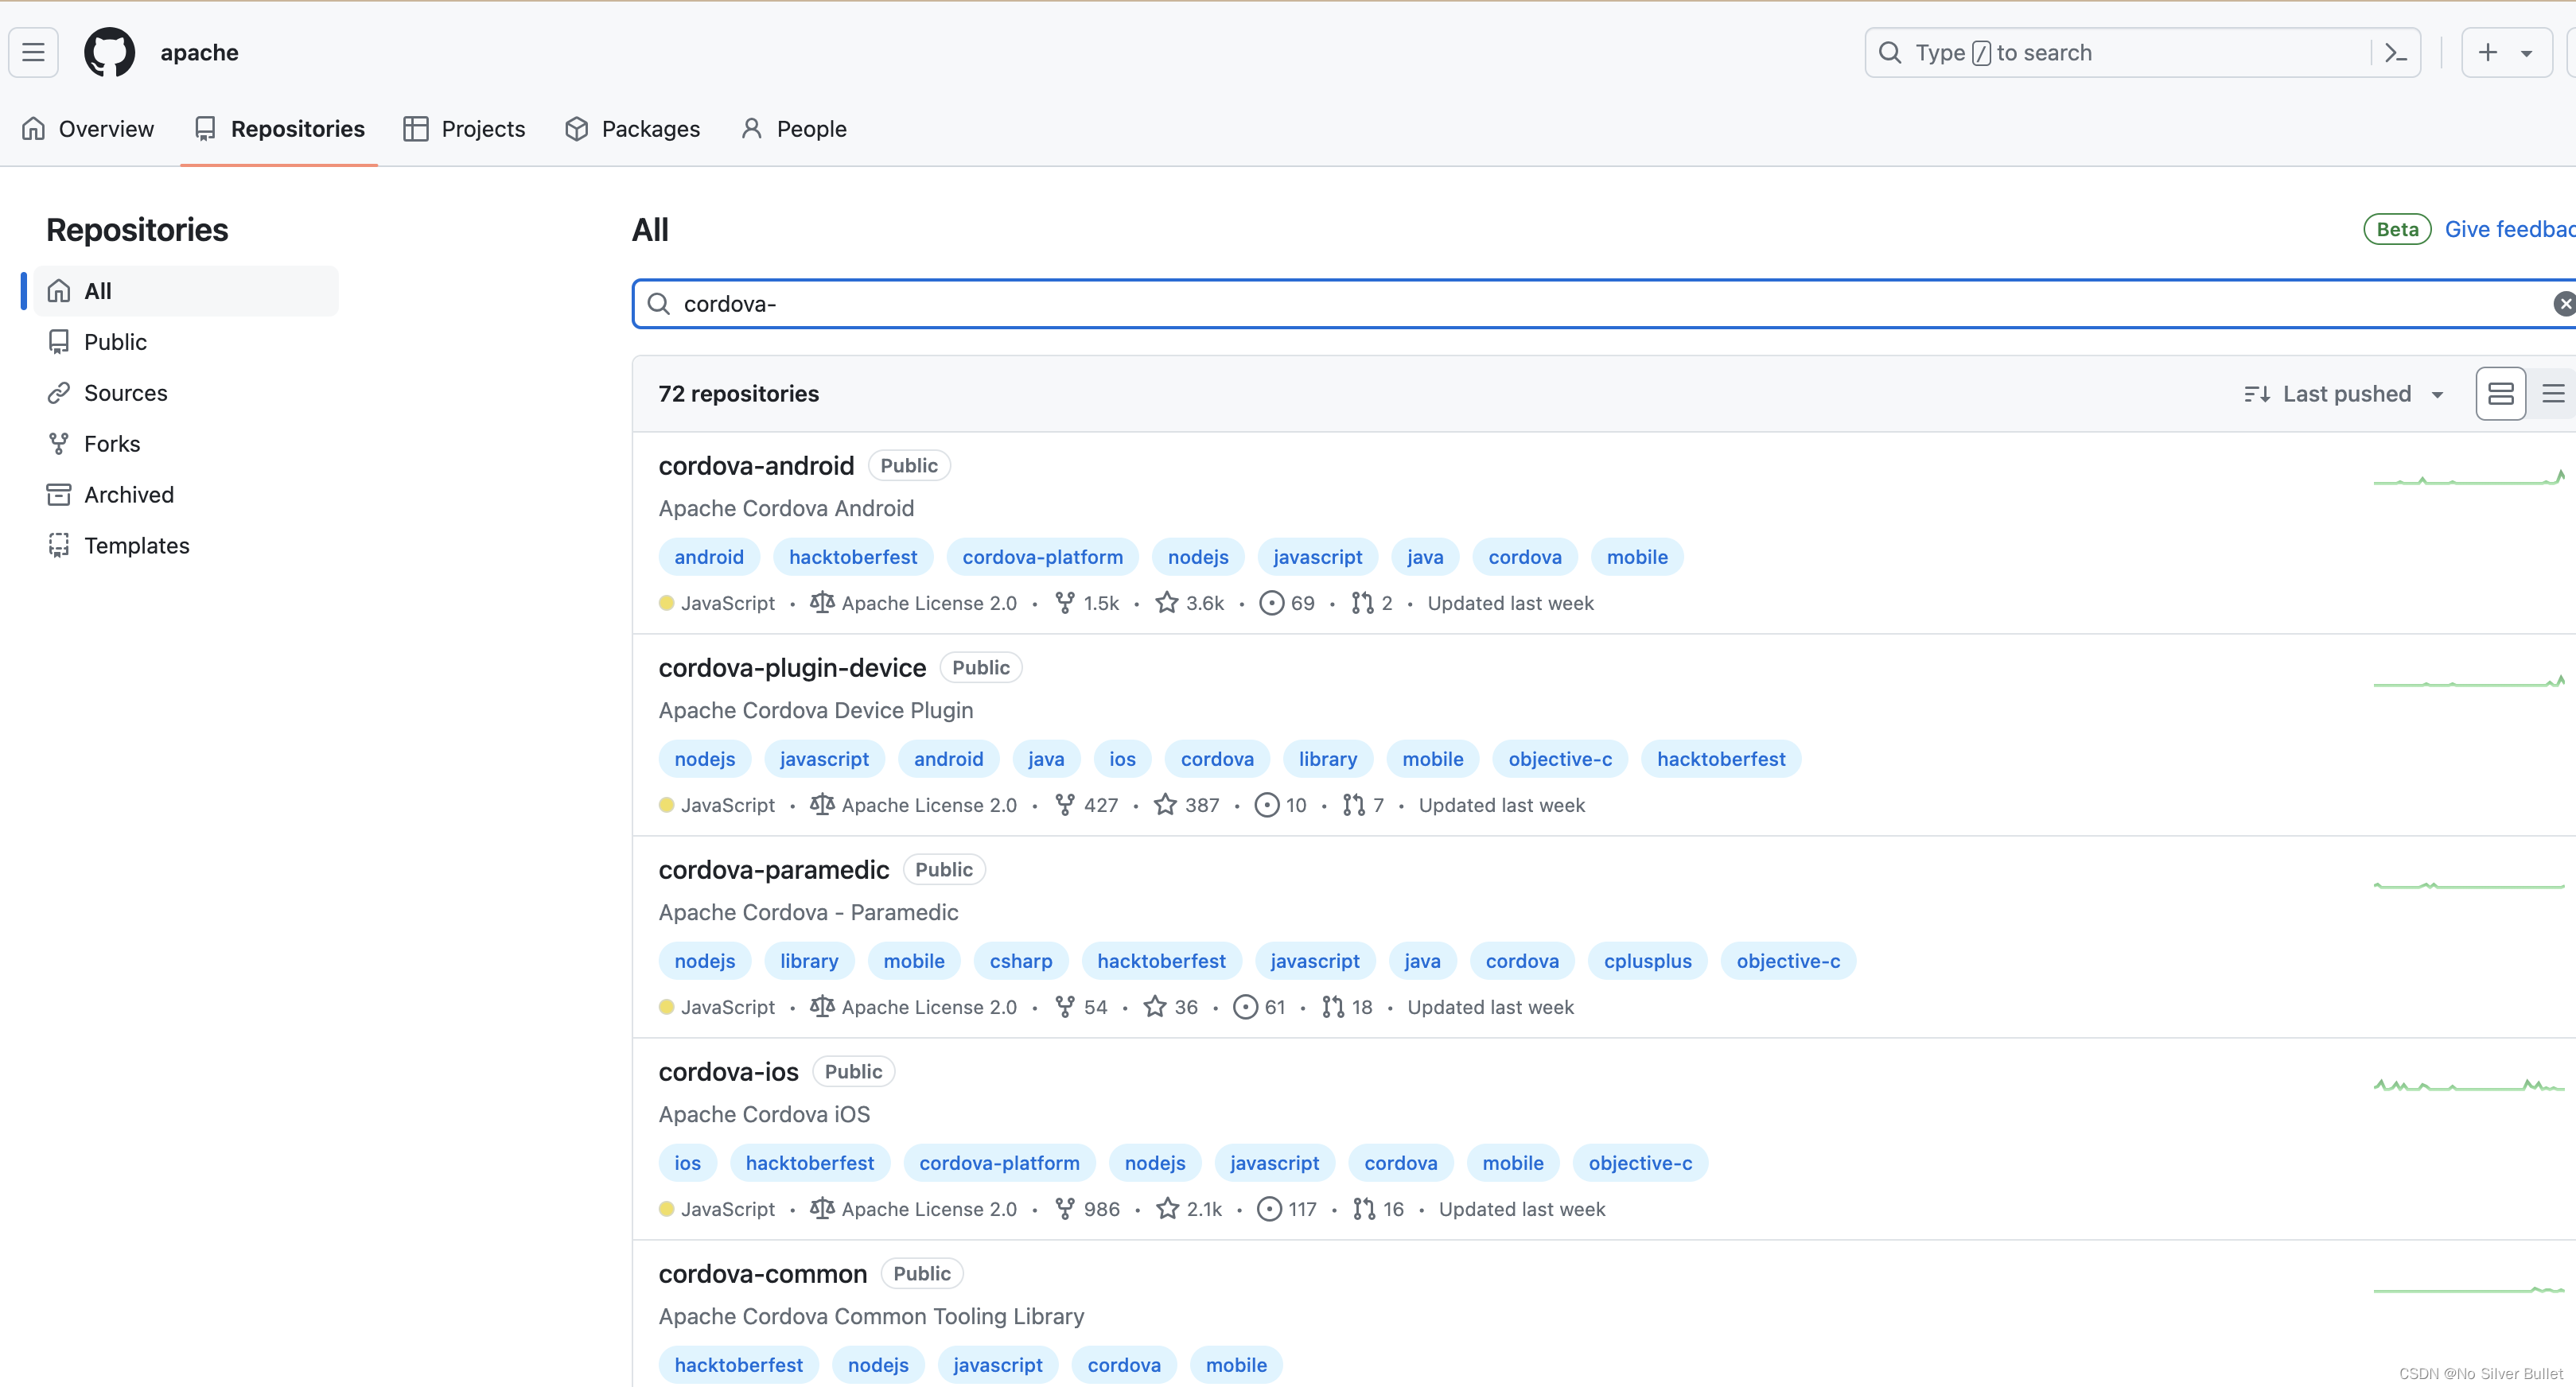Image resolution: width=2576 pixels, height=1387 pixels.
Task: Click fork icon for cordova-ios (986)
Action: [1065, 1209]
